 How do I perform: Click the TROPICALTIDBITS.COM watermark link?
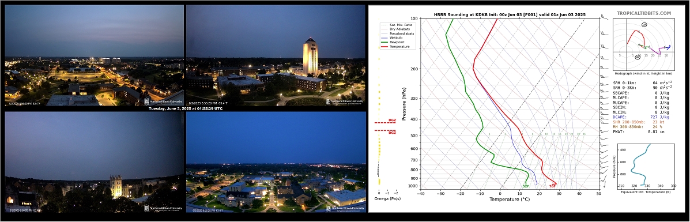click(644, 14)
